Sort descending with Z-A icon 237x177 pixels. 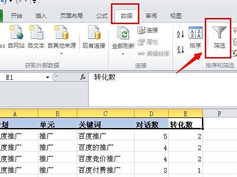(180, 50)
